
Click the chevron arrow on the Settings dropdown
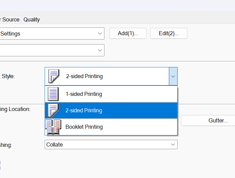100,34
